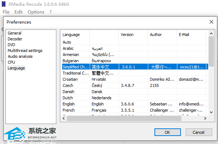
Task: Open the Options menu
Action: click(36, 12)
